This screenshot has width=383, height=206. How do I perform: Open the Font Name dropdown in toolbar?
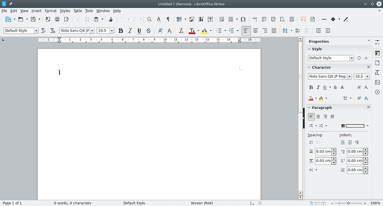(93, 31)
